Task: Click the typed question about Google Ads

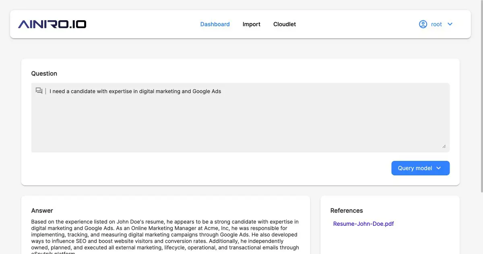Action: pos(135,92)
